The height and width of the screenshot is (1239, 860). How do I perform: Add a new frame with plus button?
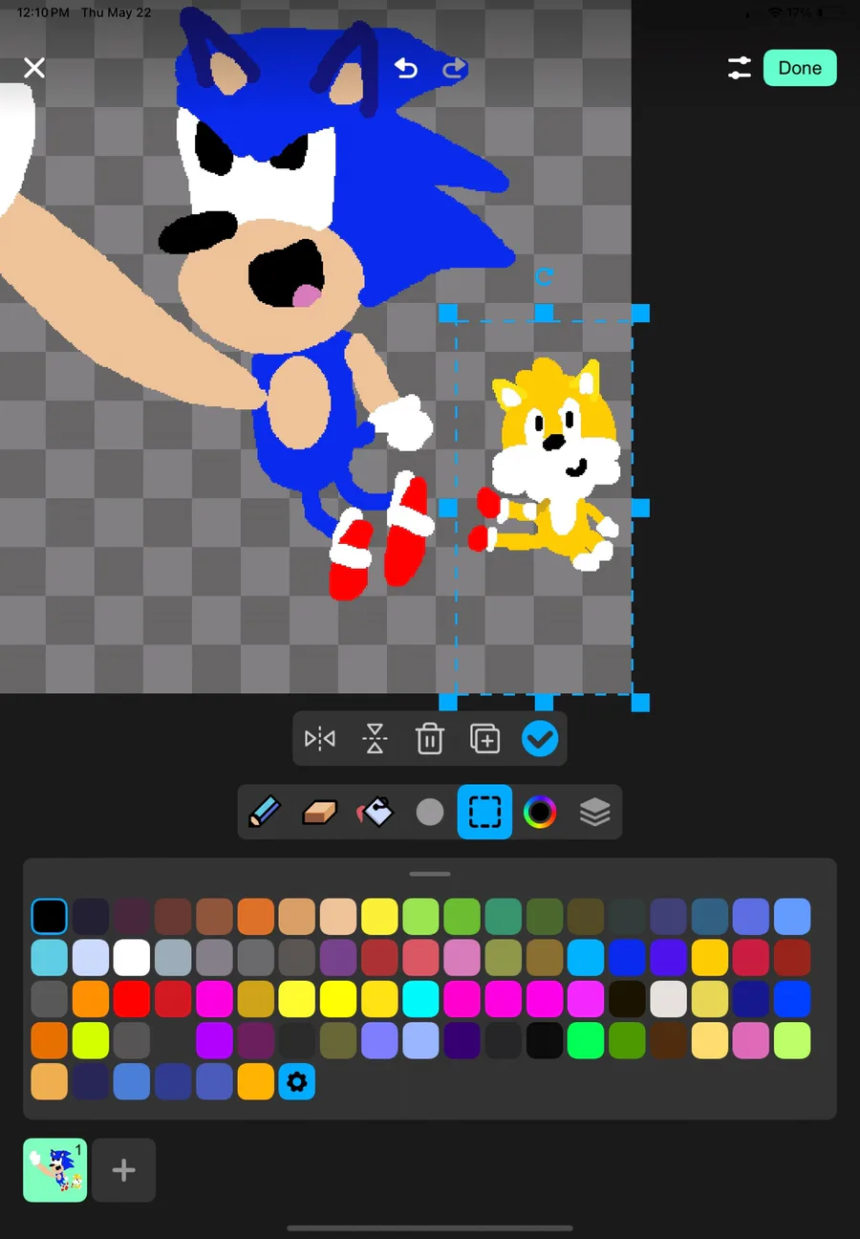[x=123, y=1170]
